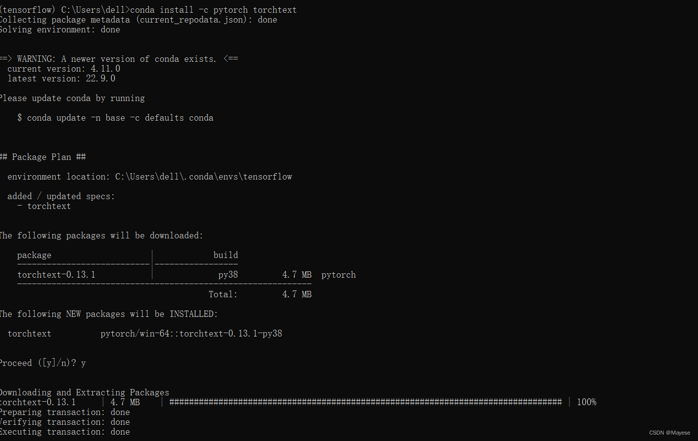Click the torchtext download progress bar
The image size is (698, 441).
point(366,402)
